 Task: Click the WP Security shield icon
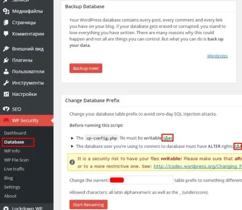6,120
